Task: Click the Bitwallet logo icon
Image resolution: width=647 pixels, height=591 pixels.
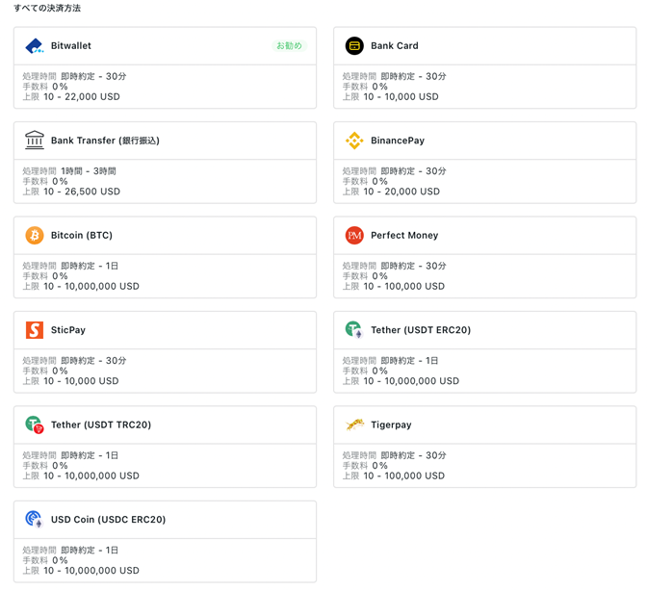Action: coord(35,46)
